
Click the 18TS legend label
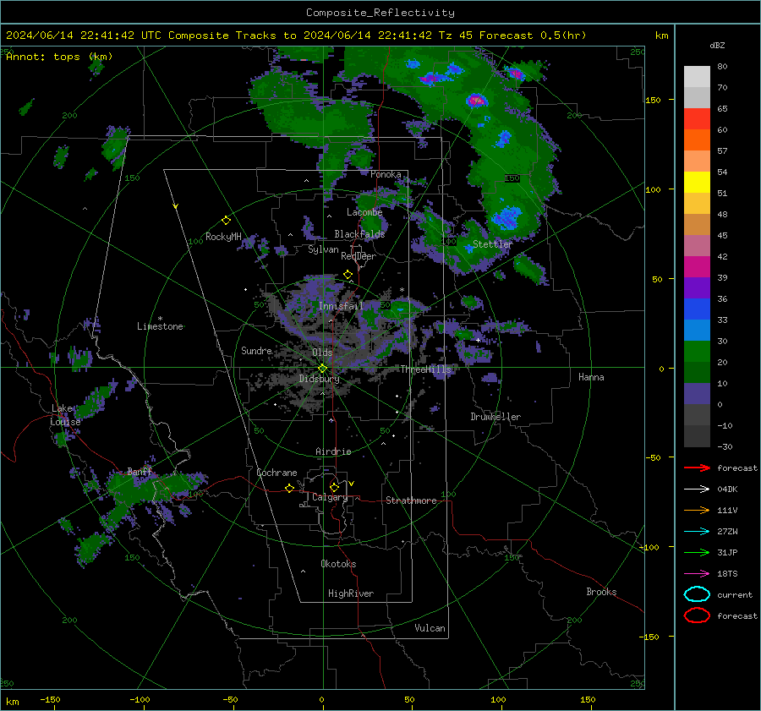point(727,574)
